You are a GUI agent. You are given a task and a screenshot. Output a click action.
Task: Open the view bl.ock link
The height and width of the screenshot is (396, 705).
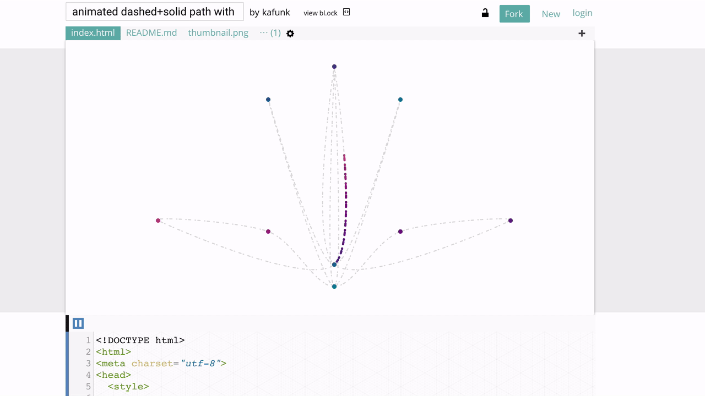click(321, 13)
